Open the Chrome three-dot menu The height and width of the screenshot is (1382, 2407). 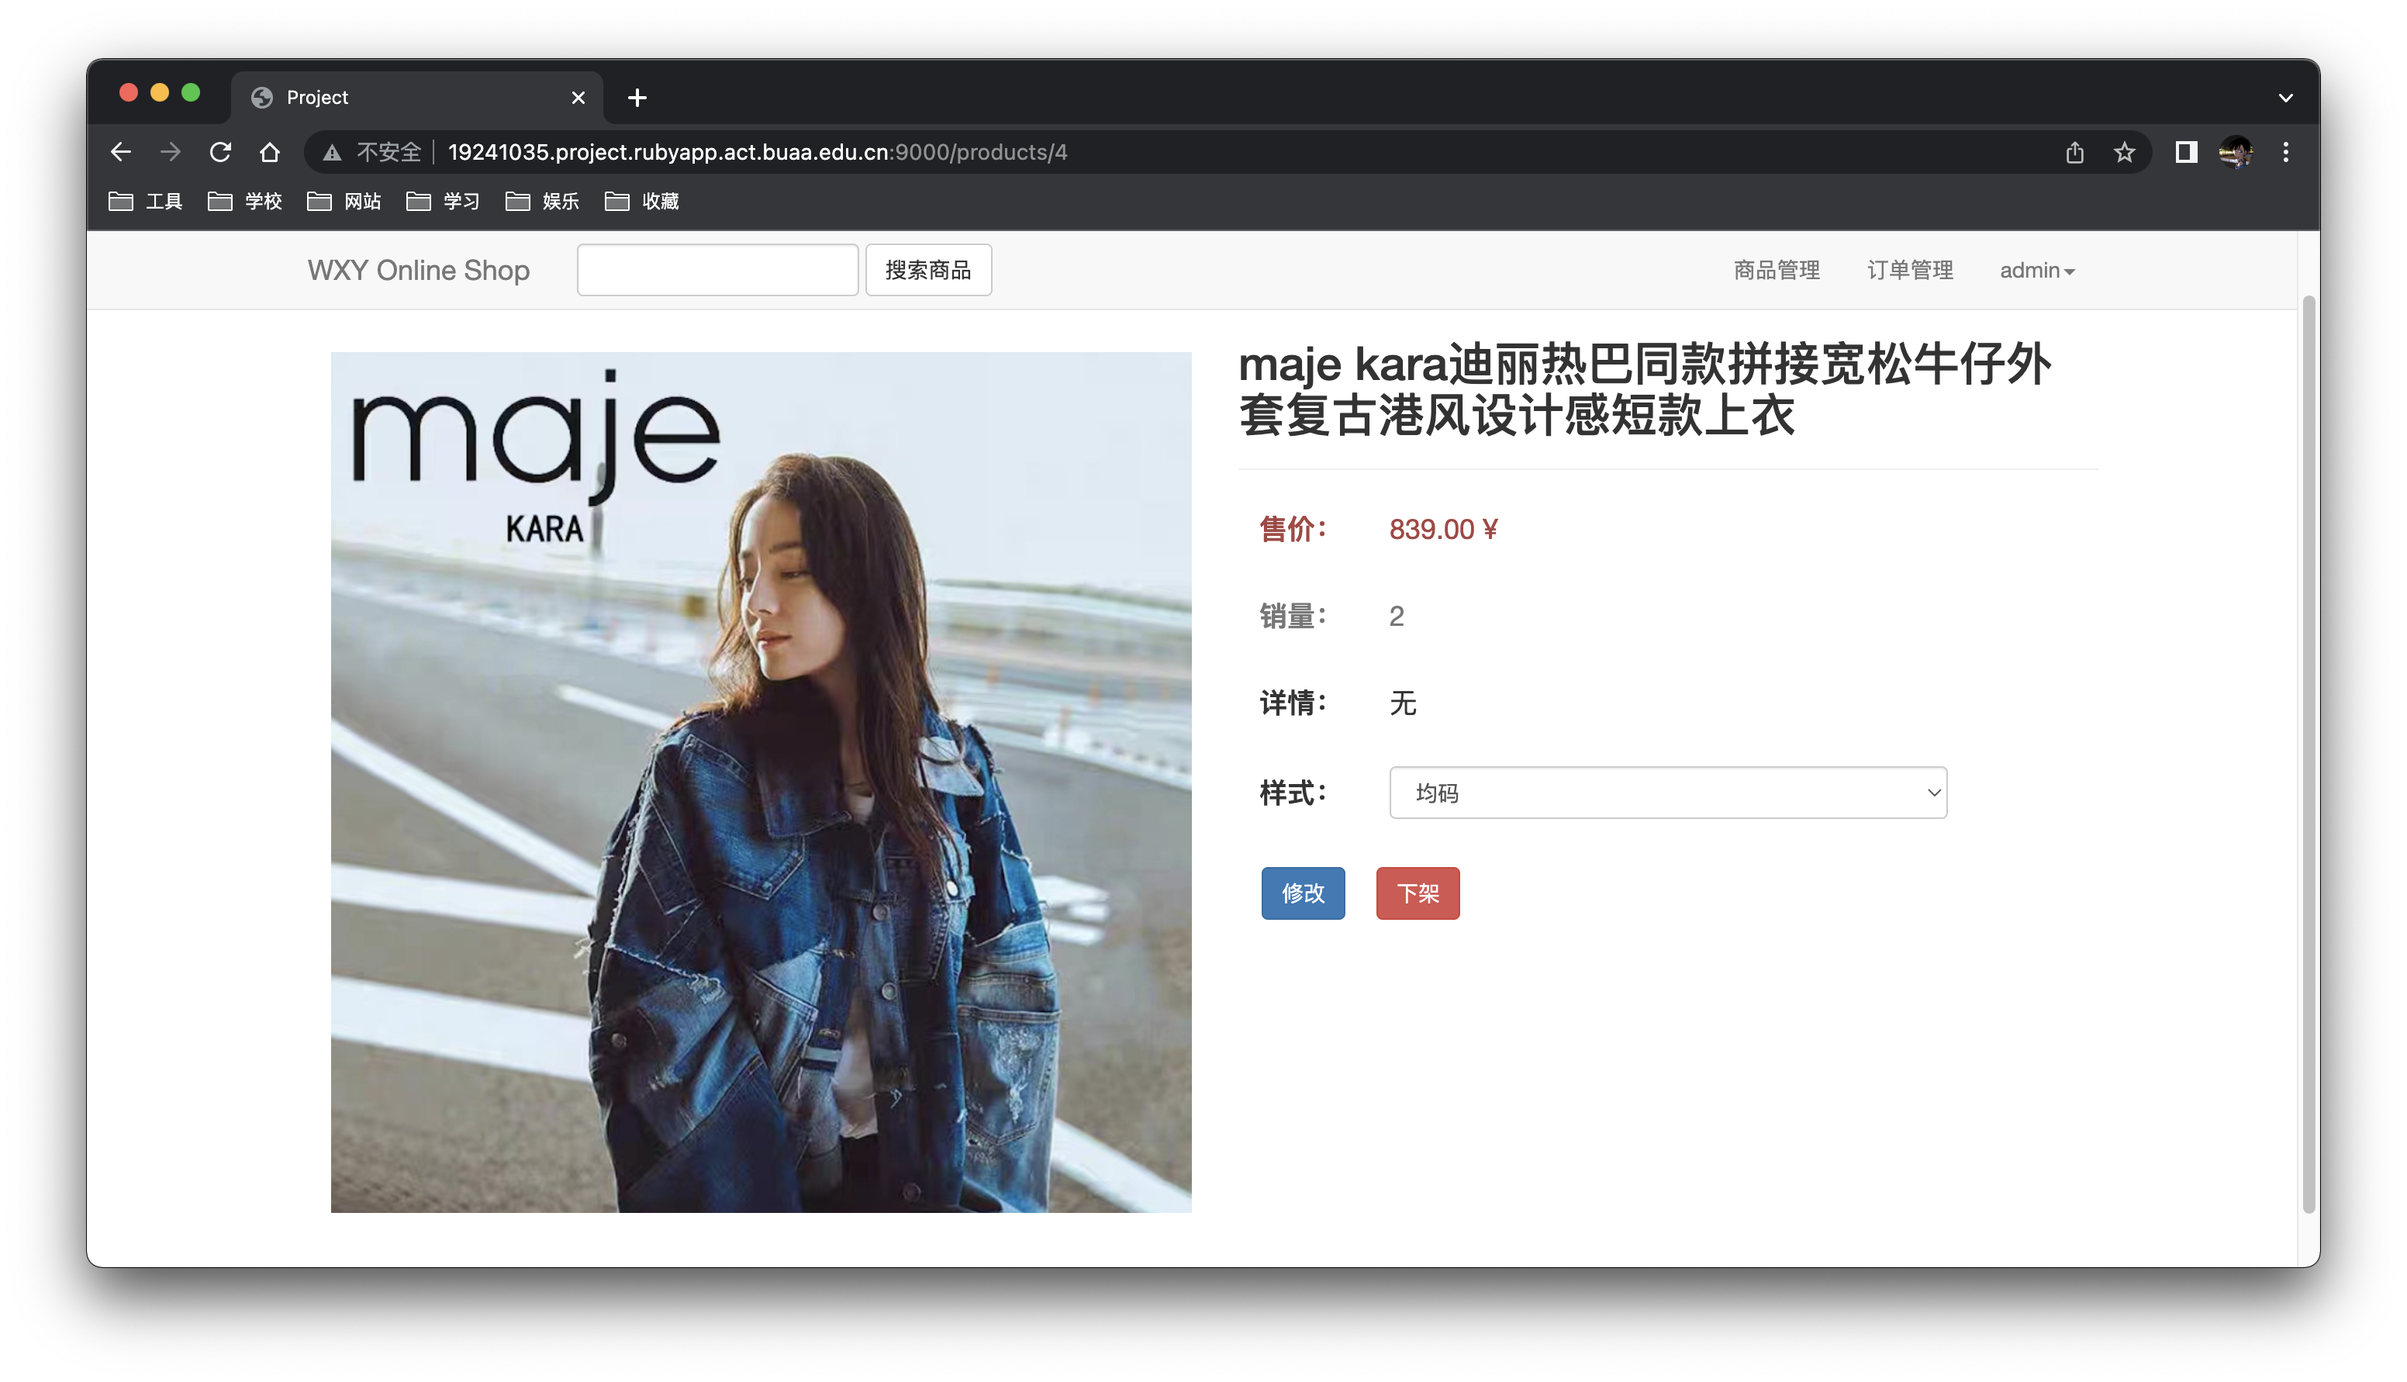[x=2285, y=152]
